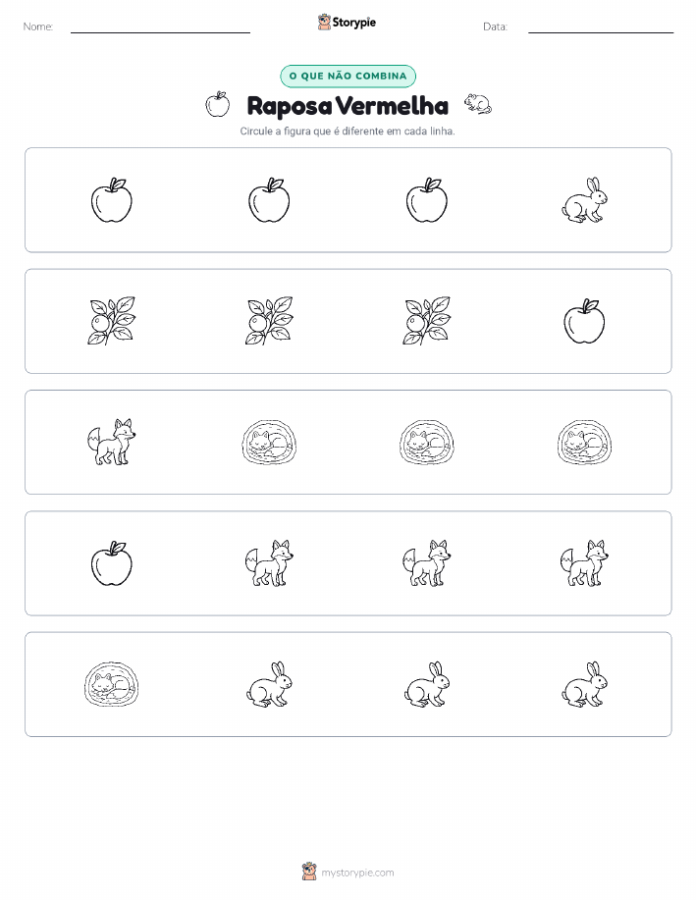Screen dimensions: 696x900
Task: Click the footer bear mascot icon
Action: click(309, 872)
